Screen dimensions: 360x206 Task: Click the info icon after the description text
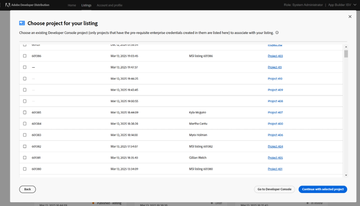[x=277, y=33]
